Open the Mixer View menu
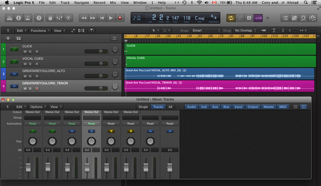This screenshot has height=186, width=321. (x=56, y=107)
